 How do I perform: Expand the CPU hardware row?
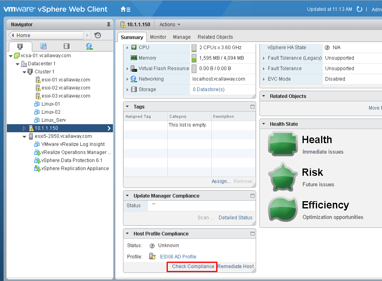pos(127,48)
